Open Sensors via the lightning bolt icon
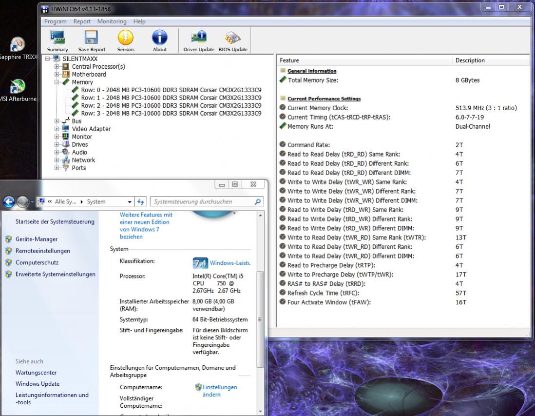This screenshot has height=416, width=535. click(x=126, y=40)
